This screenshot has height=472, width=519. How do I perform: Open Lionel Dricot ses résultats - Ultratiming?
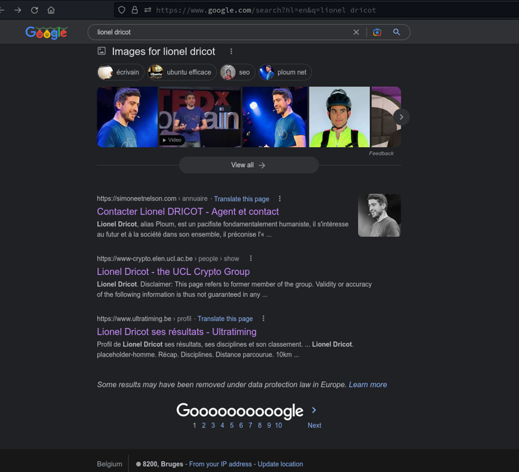pos(176,332)
